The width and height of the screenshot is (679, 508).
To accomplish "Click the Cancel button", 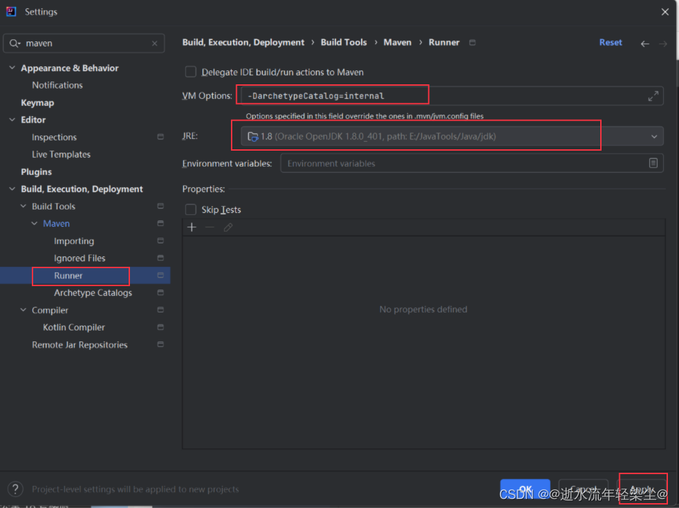I will pyautogui.click(x=584, y=489).
